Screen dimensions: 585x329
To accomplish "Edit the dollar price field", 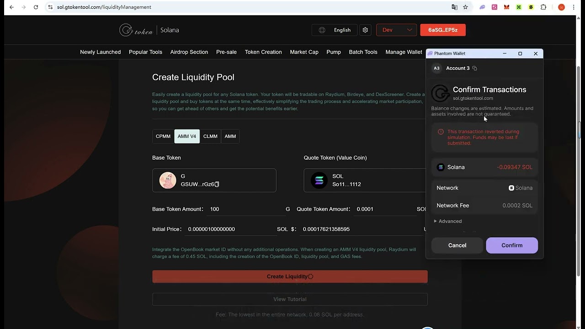I will [361, 229].
